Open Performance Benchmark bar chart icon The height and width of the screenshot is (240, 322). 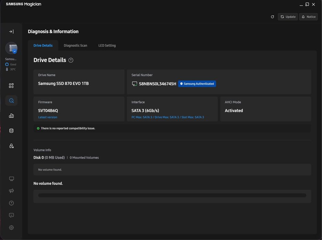pos(11,116)
